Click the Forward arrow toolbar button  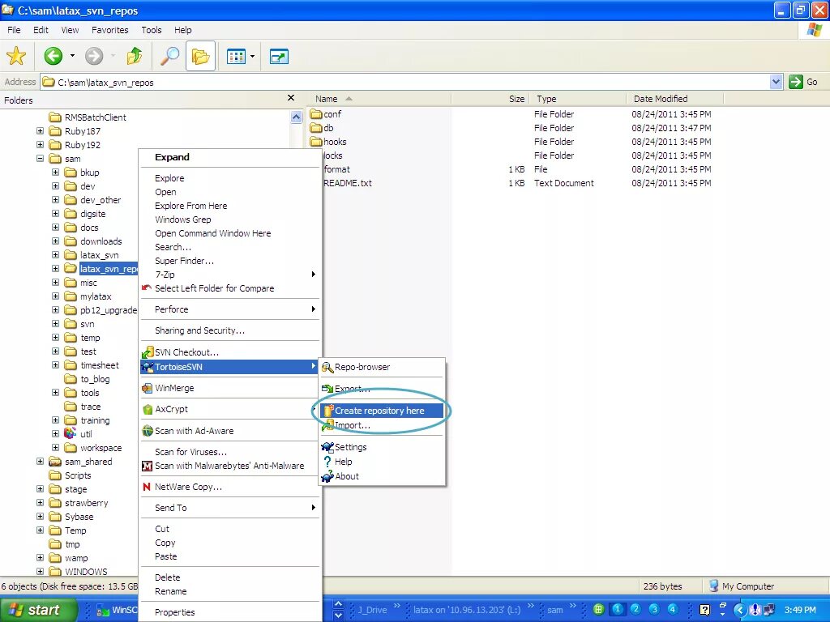coord(94,56)
